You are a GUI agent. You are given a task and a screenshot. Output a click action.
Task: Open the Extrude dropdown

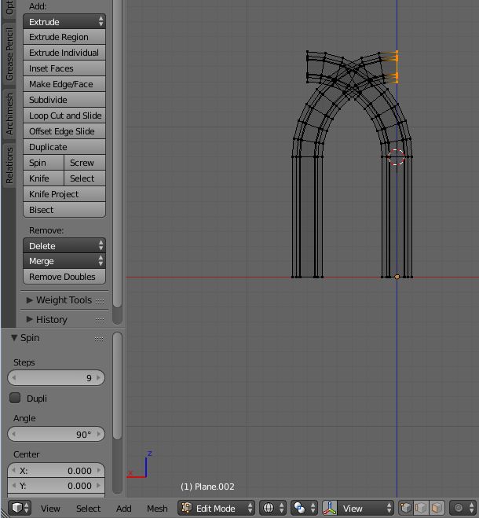64,22
